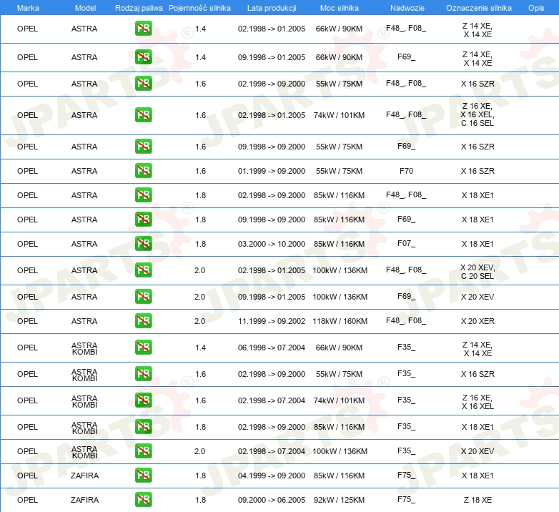The width and height of the screenshot is (559, 512).
Task: Click fuel icon in the C 20 SEL row
Action: (143, 270)
